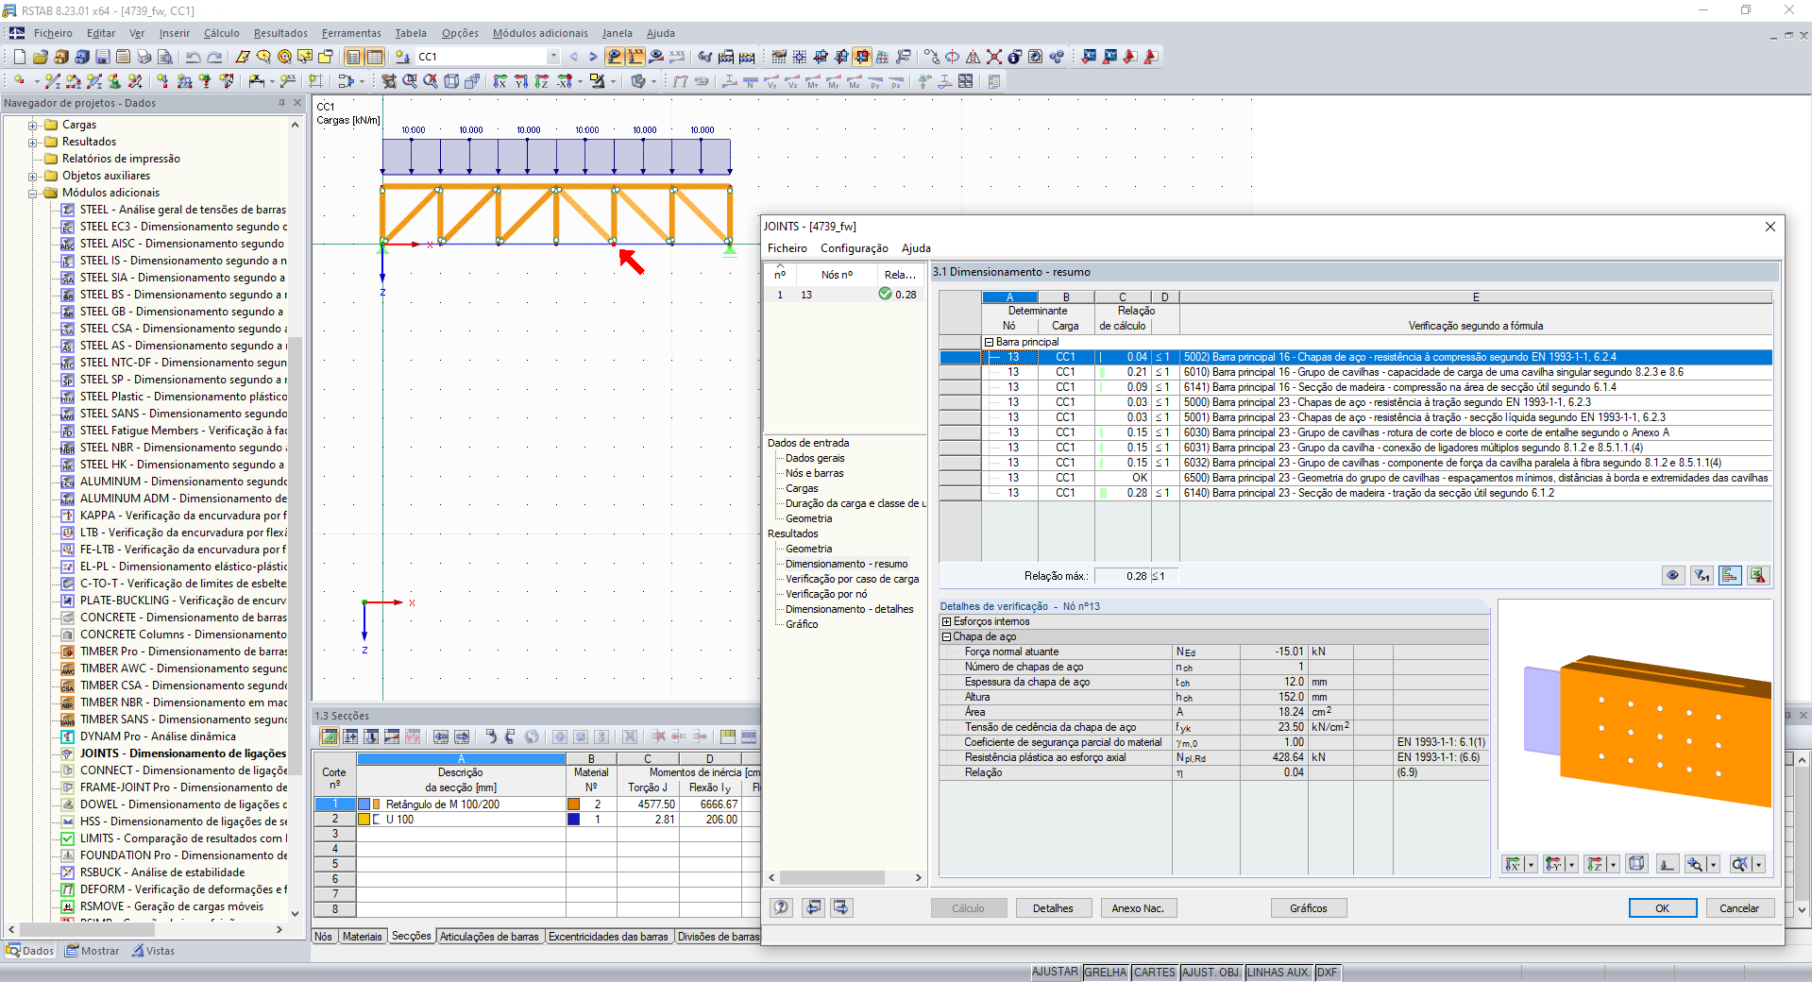Click the Save icon in main toolbar
This screenshot has height=982, width=1812.
point(103,57)
